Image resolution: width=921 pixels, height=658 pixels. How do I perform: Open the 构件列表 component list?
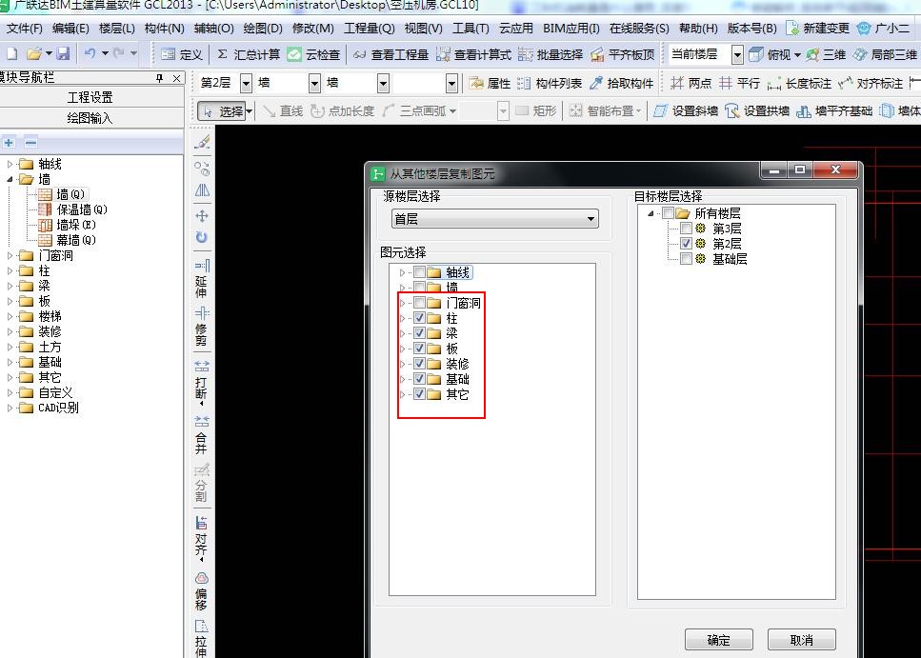click(x=550, y=84)
